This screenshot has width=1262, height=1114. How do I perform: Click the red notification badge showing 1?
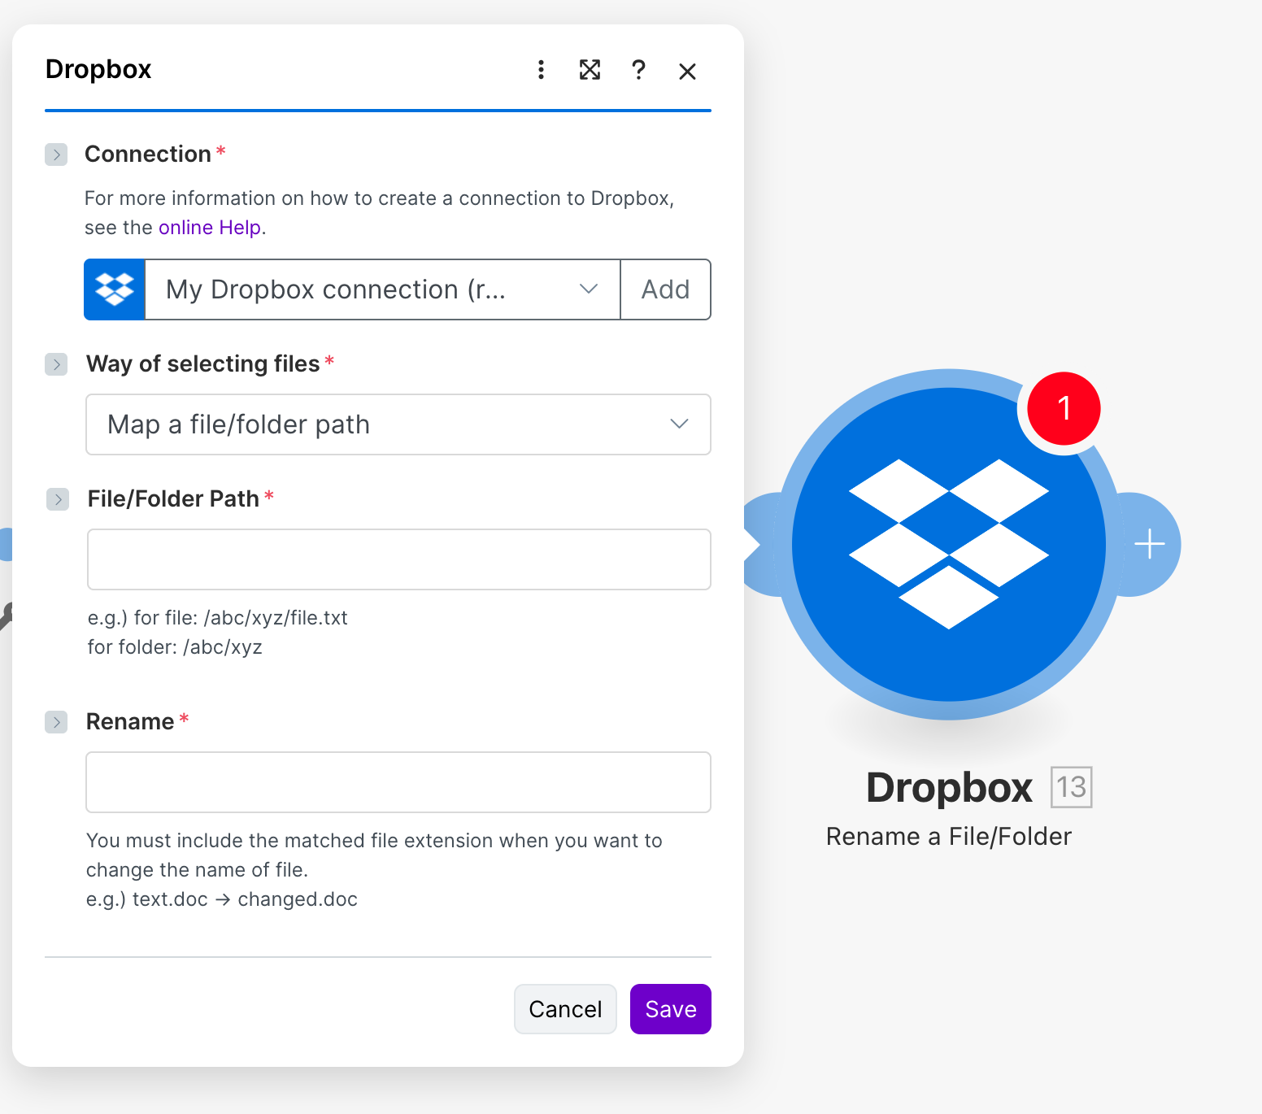click(1064, 408)
